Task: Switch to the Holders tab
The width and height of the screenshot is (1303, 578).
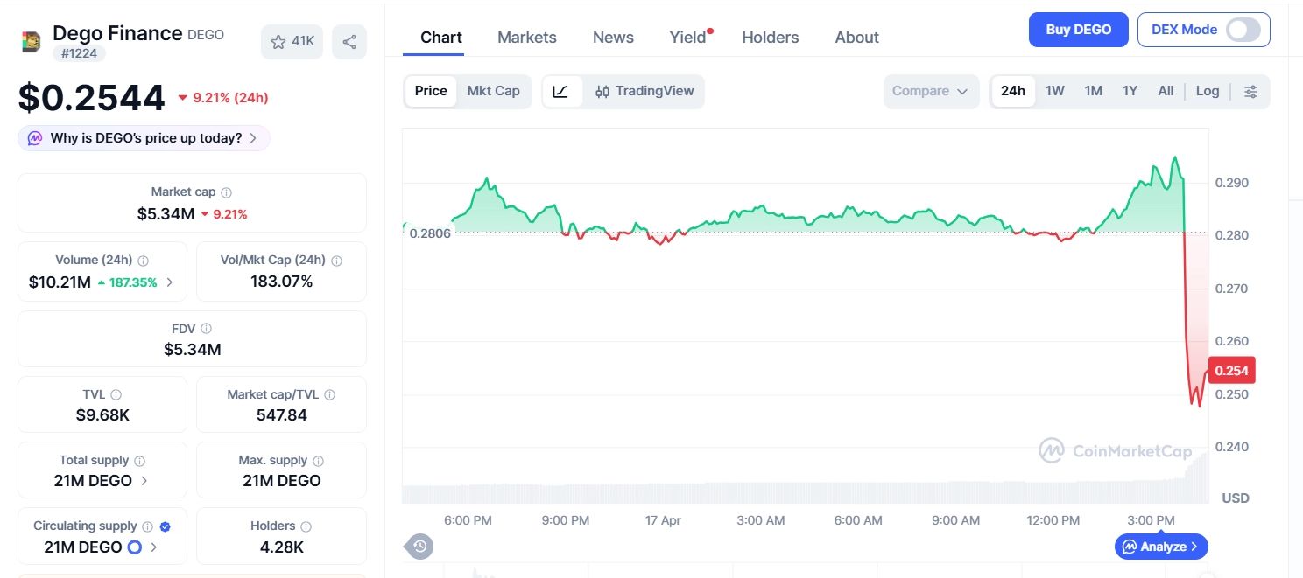Action: coord(770,38)
